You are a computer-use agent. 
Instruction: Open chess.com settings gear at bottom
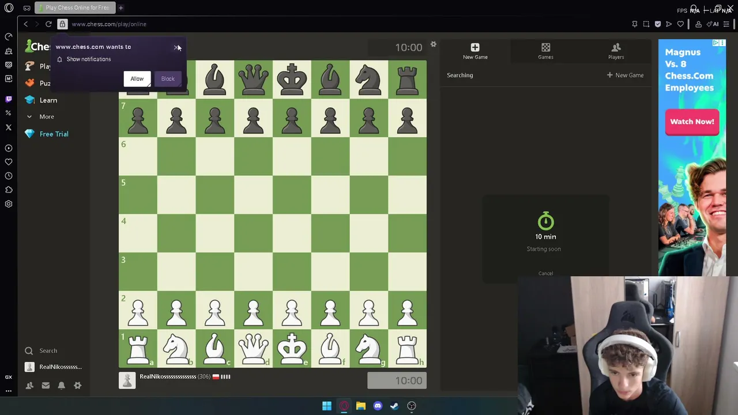(78, 386)
